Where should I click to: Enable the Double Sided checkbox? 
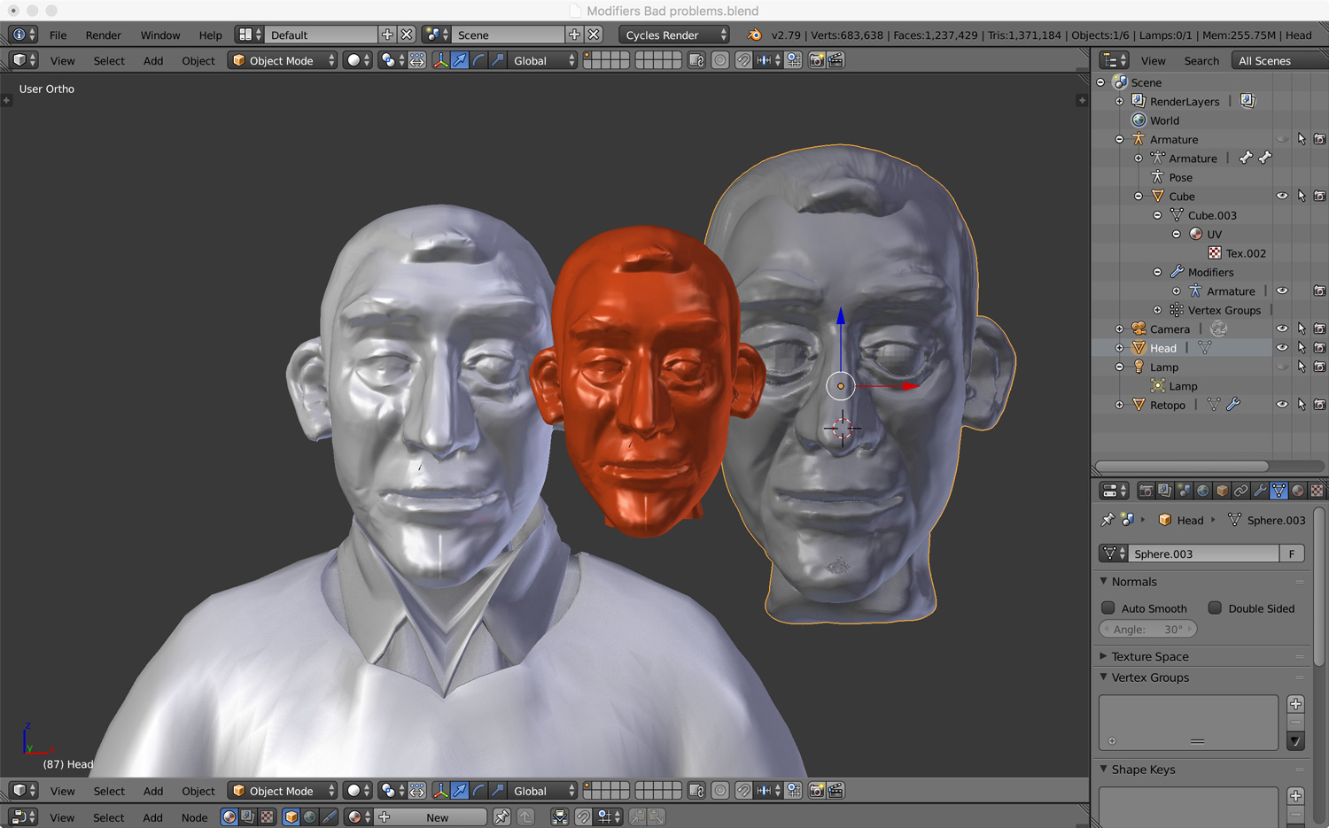point(1215,608)
